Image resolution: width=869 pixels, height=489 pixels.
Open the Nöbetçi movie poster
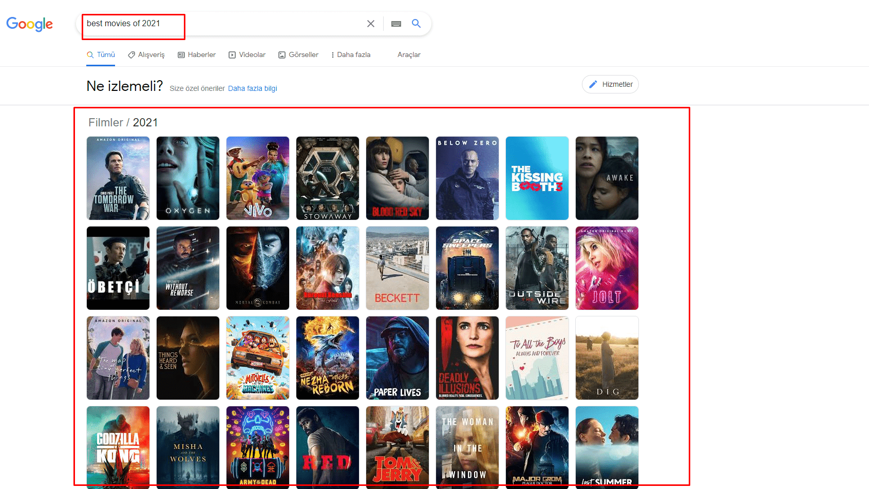coord(118,268)
